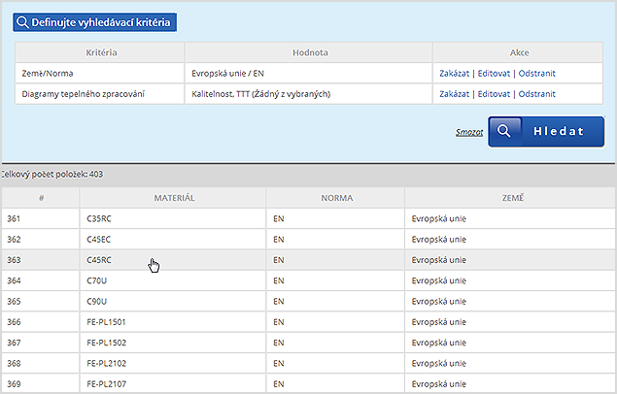This screenshot has width=617, height=394.
Task: Click Editovat in the Země/Norma row
Action: pos(494,74)
